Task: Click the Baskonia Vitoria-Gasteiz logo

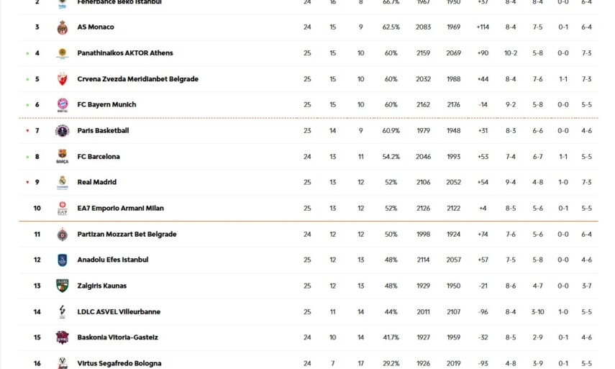Action: [63, 338]
